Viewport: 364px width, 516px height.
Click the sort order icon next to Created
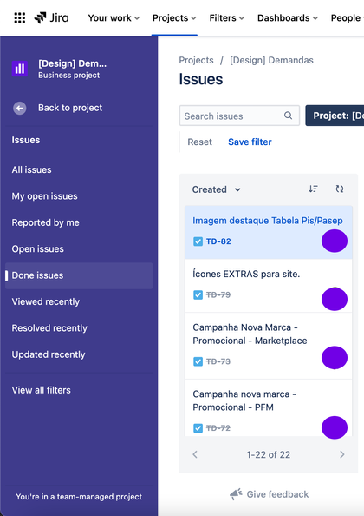313,189
